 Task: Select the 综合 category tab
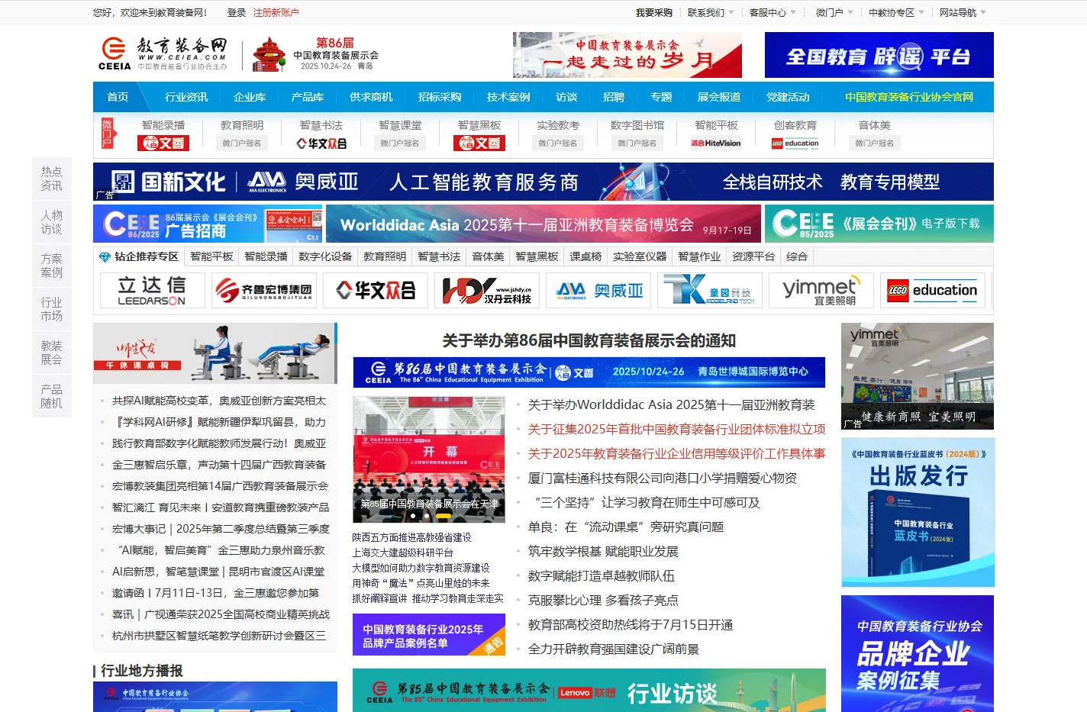(x=797, y=256)
